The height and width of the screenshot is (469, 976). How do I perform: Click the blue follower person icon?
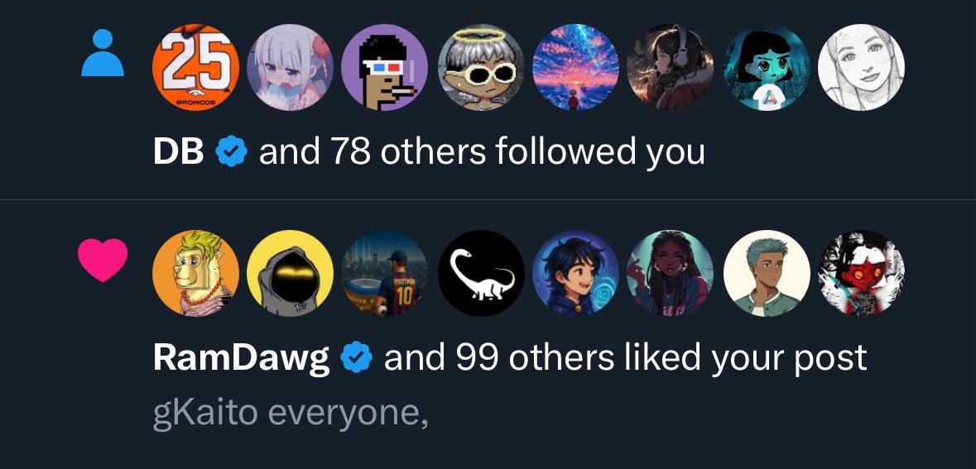(103, 54)
